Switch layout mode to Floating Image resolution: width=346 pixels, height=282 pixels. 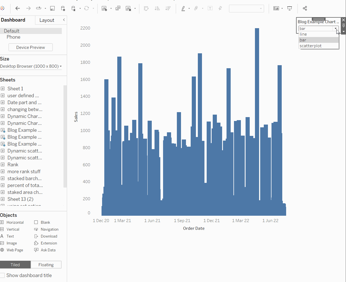pyautogui.click(x=46, y=264)
